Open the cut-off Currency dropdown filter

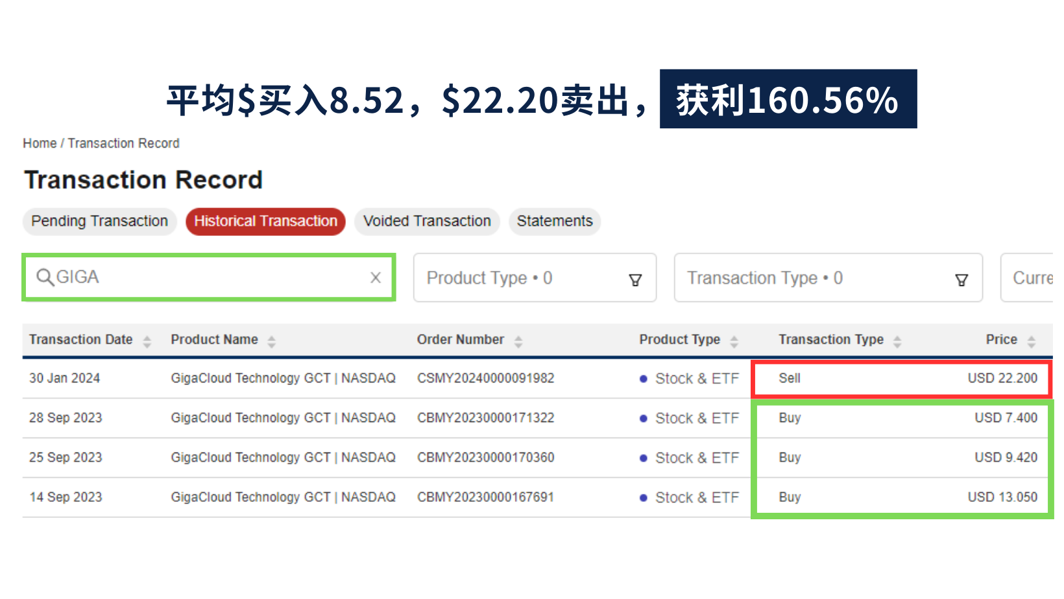tap(1028, 277)
